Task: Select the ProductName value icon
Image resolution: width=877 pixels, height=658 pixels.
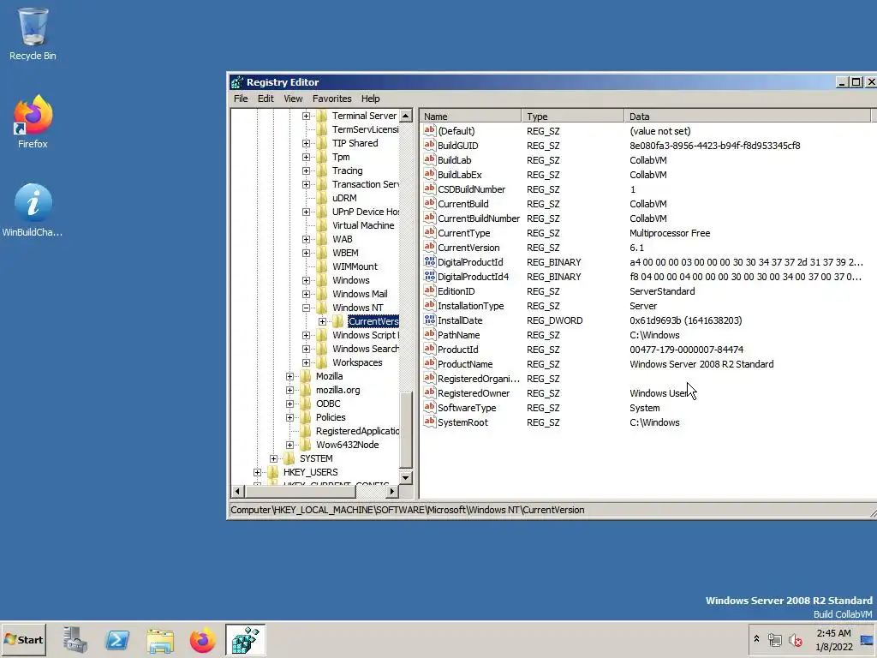Action: pos(430,363)
